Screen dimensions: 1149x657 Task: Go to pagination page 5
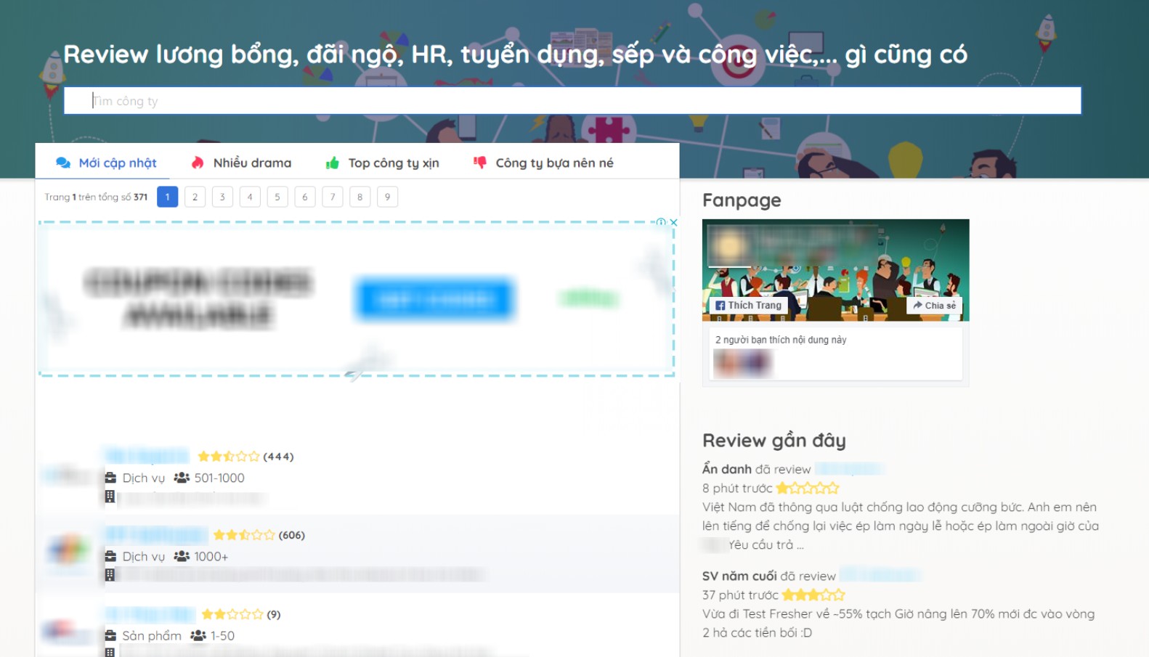(277, 197)
